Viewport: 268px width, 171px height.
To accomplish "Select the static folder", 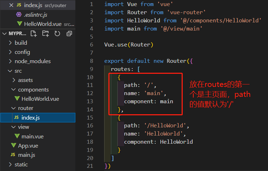I will point(21,165).
